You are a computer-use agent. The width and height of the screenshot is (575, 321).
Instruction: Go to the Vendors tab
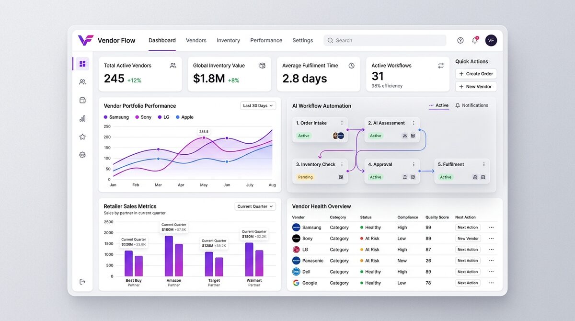click(x=196, y=40)
